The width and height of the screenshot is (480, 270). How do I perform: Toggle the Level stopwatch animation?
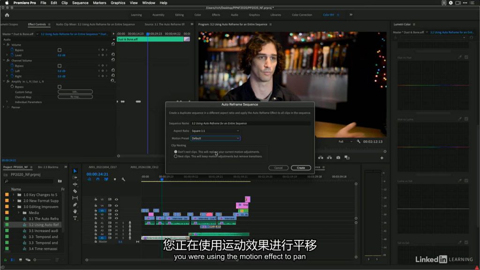pos(12,55)
